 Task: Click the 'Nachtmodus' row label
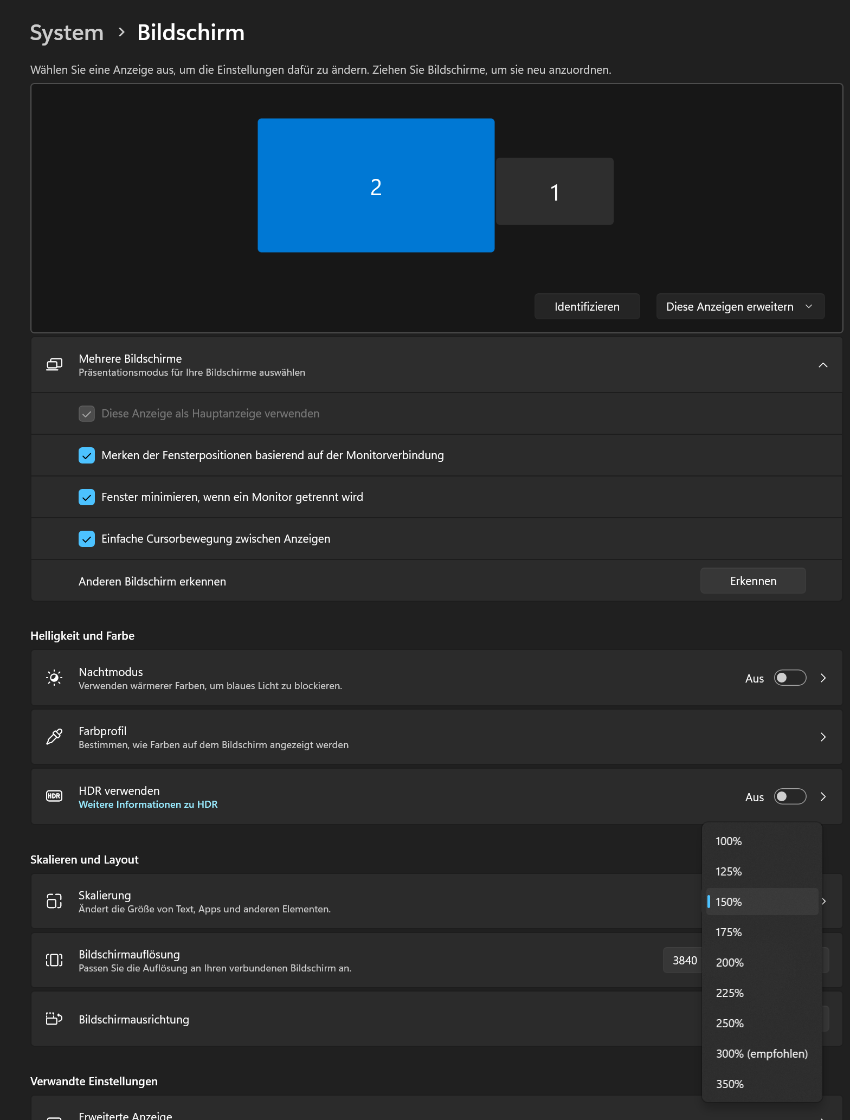pos(111,672)
